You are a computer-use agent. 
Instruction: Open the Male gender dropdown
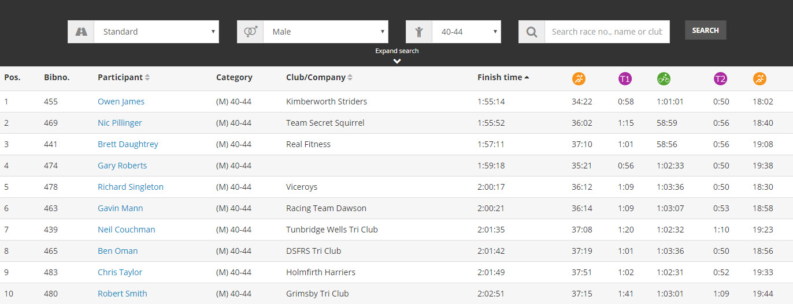pos(326,32)
